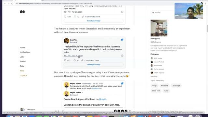Reload the page with the refresh icon
This screenshot has width=208, height=117.
12,4
